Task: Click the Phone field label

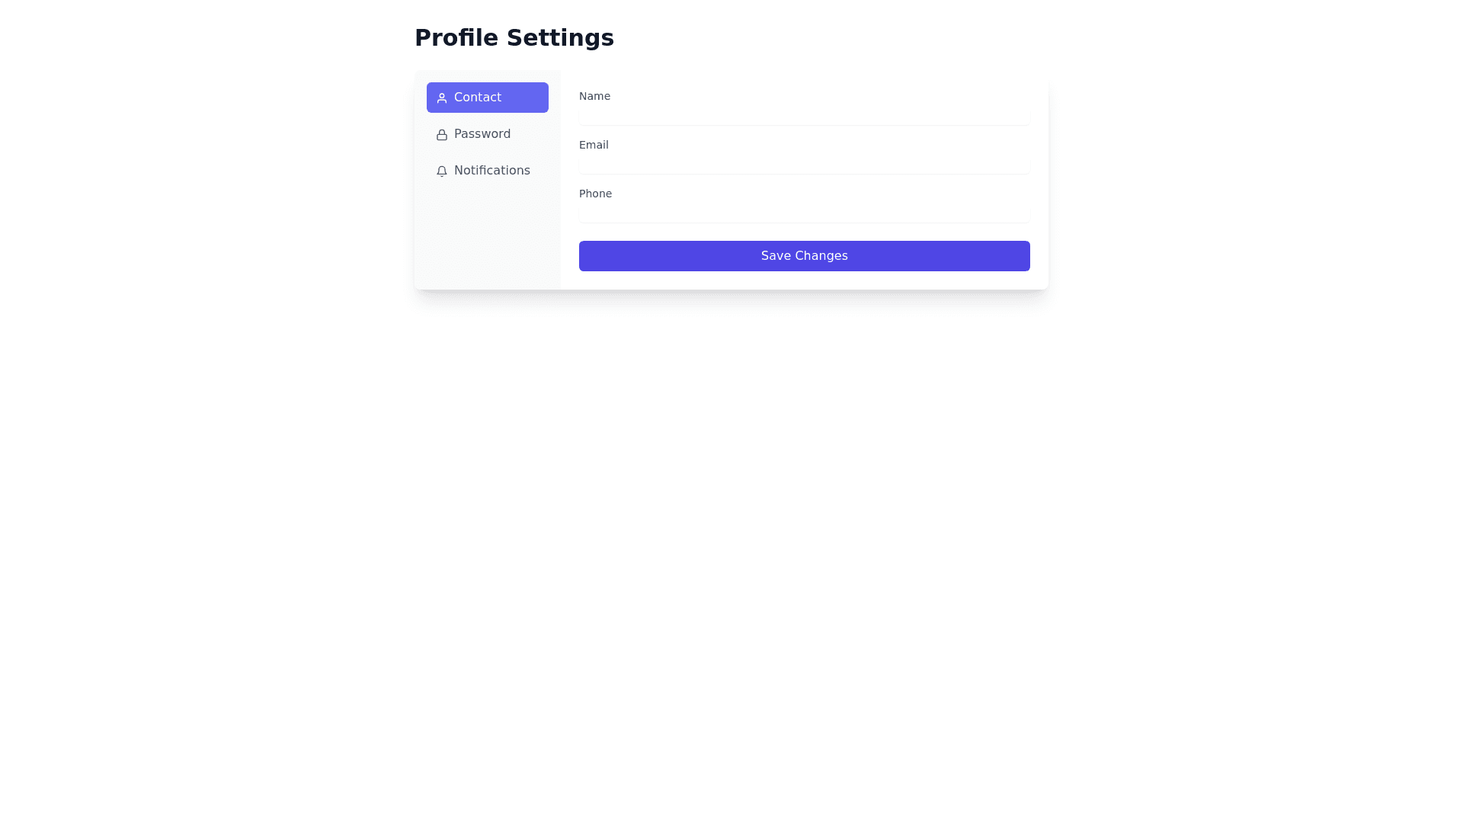Action: 595,194
